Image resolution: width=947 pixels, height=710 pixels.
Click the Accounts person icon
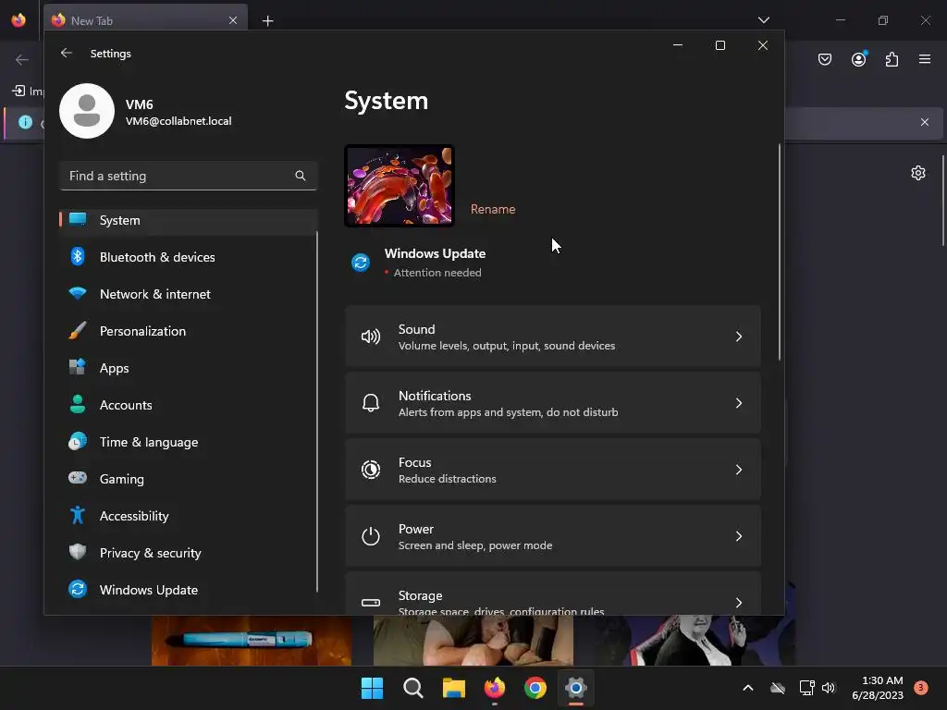pos(78,404)
